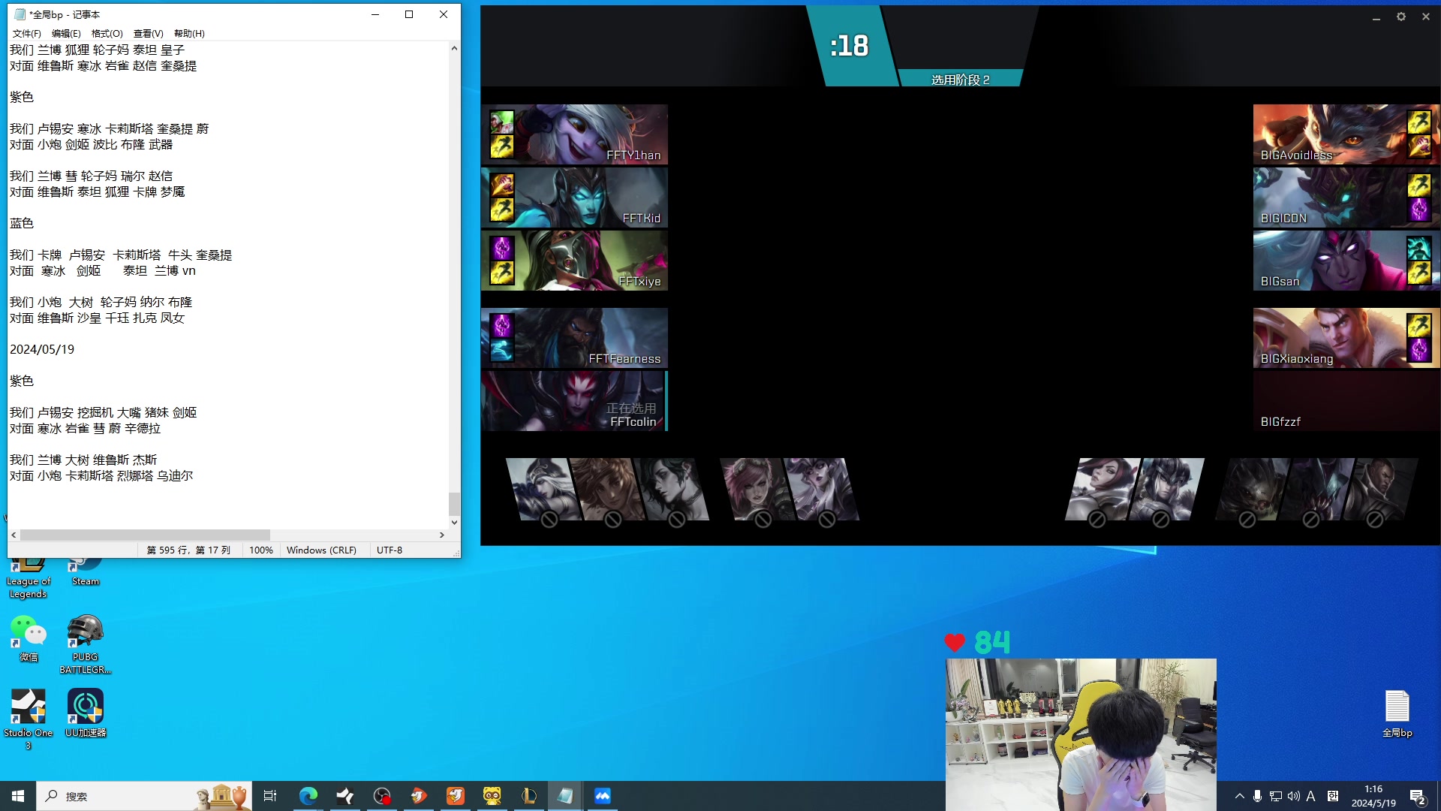
Task: Click Notepad horizontal scrollbar left arrow
Action: click(x=14, y=535)
